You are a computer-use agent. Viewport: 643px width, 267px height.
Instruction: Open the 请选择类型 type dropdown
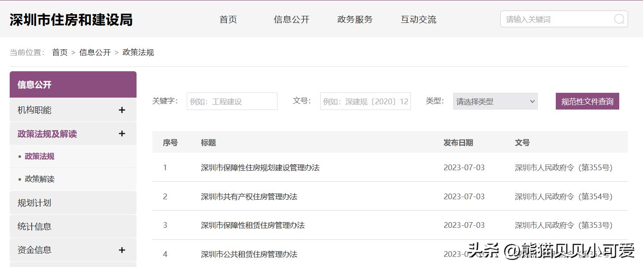click(495, 101)
